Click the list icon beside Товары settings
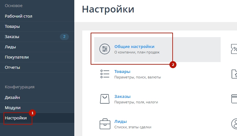Image resolution: width=237 pixels, height=136 pixels. [x=105, y=74]
